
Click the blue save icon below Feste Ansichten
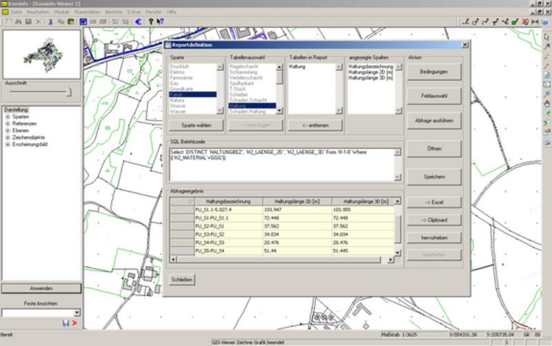click(66, 323)
